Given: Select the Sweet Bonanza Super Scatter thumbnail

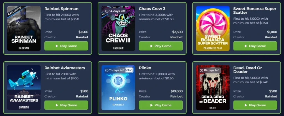Looking at the screenshot, I should click(x=213, y=28).
